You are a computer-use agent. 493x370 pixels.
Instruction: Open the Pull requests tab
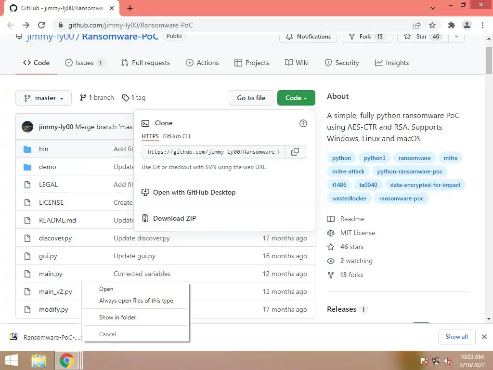click(145, 63)
